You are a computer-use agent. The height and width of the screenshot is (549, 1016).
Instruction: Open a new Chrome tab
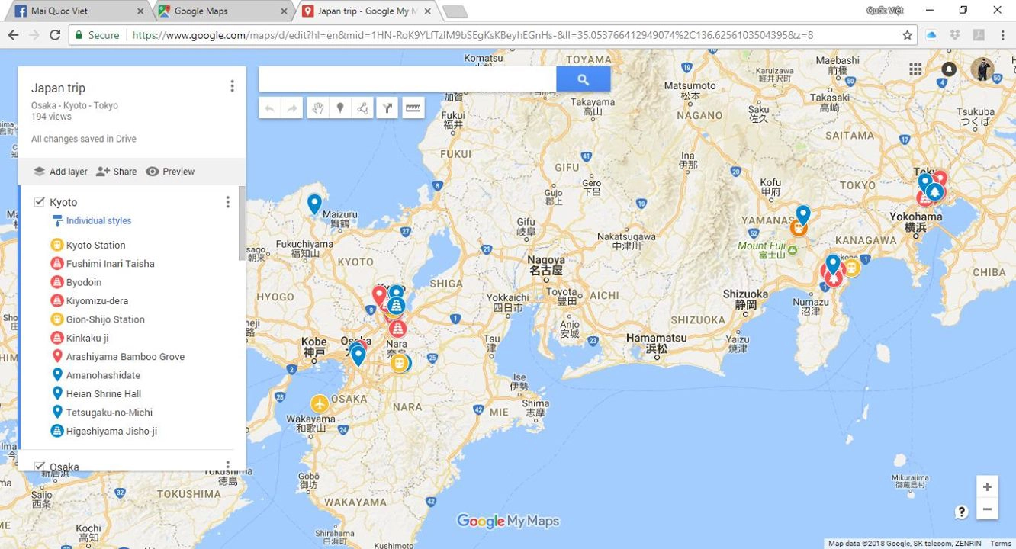tap(455, 11)
